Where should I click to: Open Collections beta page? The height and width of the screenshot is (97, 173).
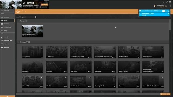click(x=7, y=41)
